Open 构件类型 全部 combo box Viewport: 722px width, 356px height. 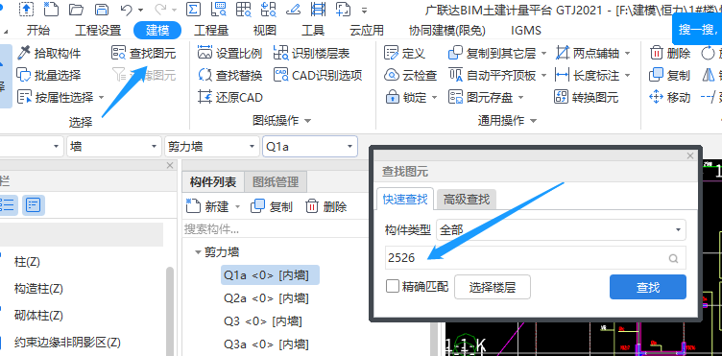[561, 229]
